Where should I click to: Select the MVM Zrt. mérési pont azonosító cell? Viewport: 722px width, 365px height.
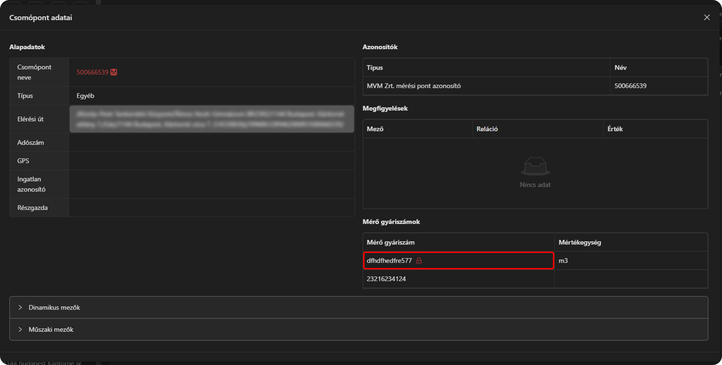point(414,86)
